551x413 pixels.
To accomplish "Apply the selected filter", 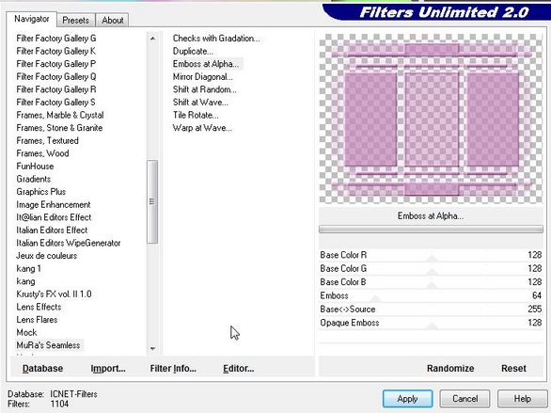I will 407,399.
